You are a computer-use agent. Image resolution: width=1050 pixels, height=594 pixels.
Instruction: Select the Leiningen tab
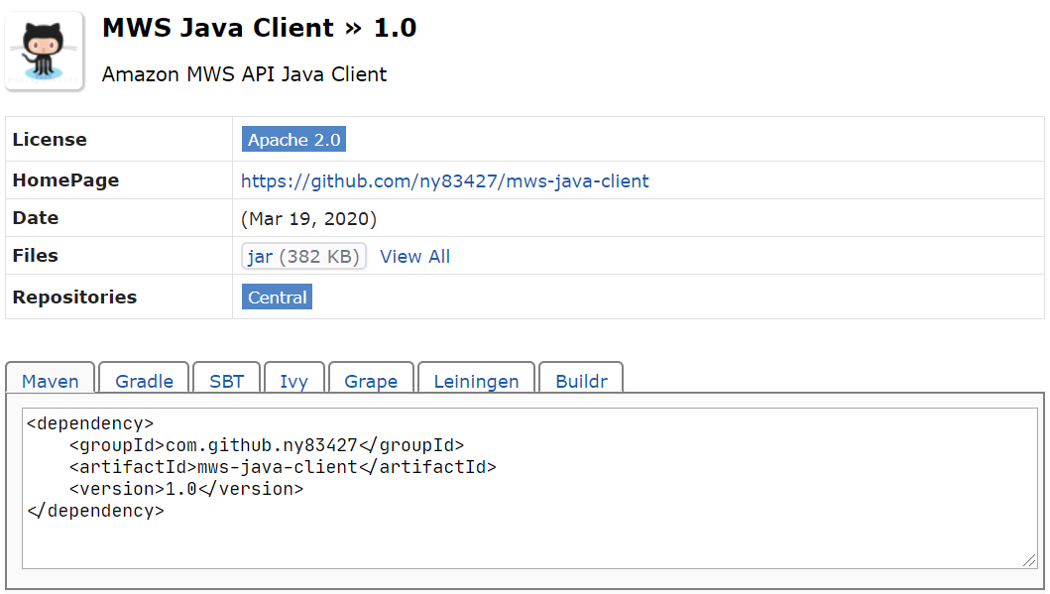point(476,381)
